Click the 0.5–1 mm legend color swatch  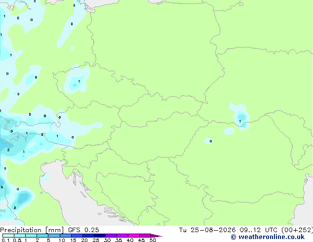20,236
